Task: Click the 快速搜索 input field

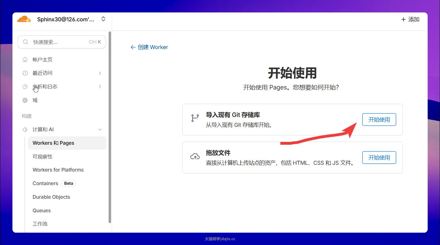Action: click(x=59, y=42)
